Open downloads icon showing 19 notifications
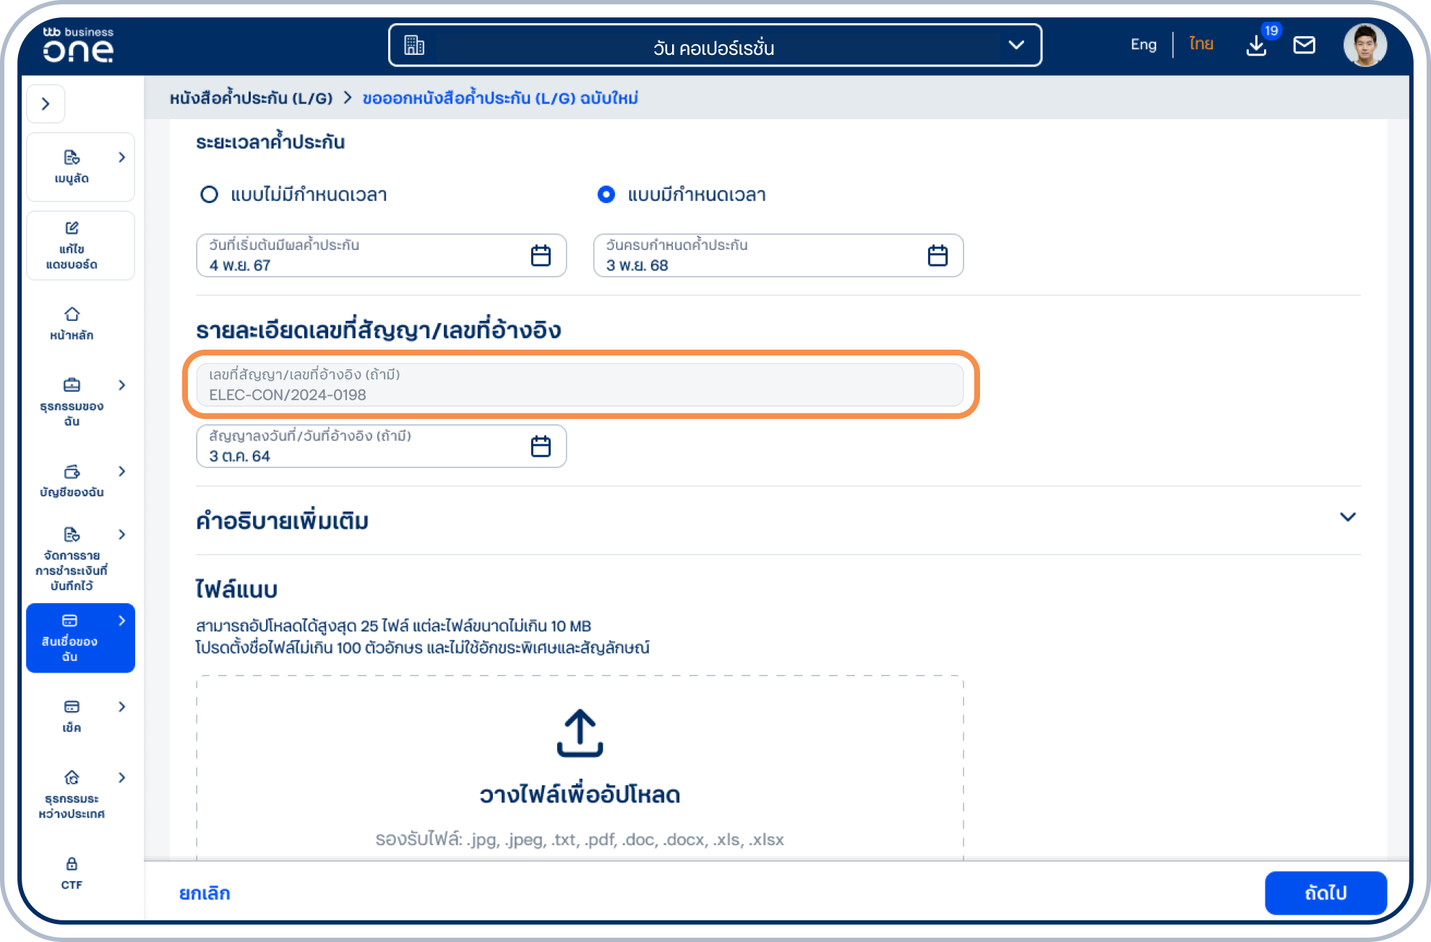 (1256, 46)
